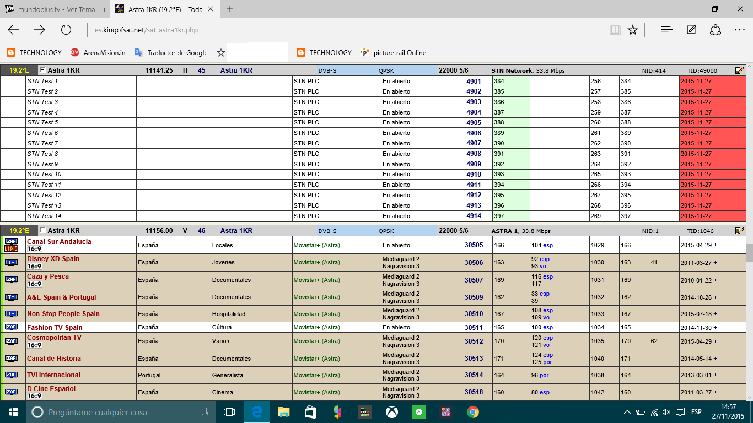Open the Hub (favorites and history) icon
Screen dimensions: 753x423
[666, 30]
